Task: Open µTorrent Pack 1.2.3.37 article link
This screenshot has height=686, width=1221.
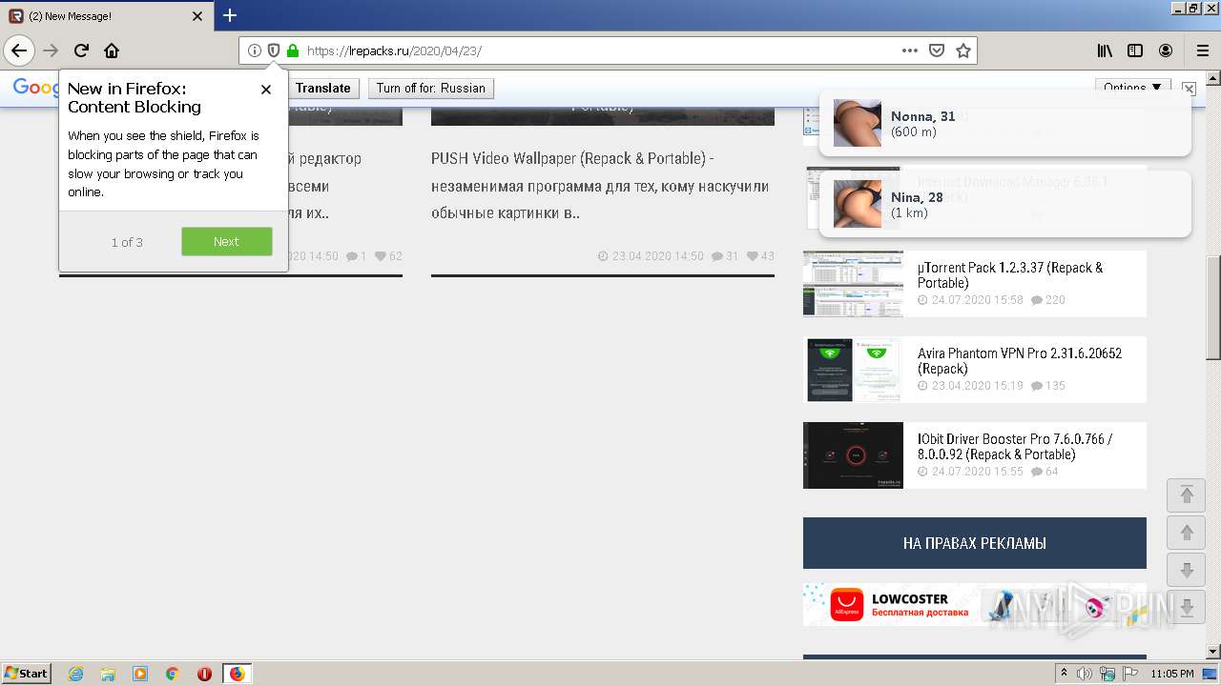Action: coord(1010,275)
